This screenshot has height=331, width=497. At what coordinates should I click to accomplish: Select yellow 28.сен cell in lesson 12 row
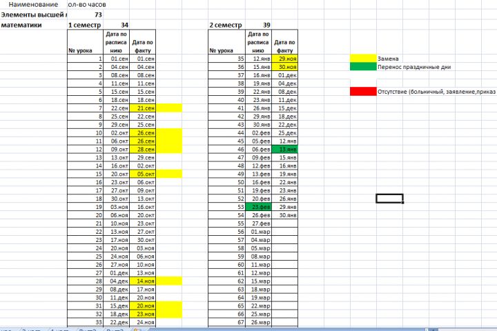(x=143, y=149)
